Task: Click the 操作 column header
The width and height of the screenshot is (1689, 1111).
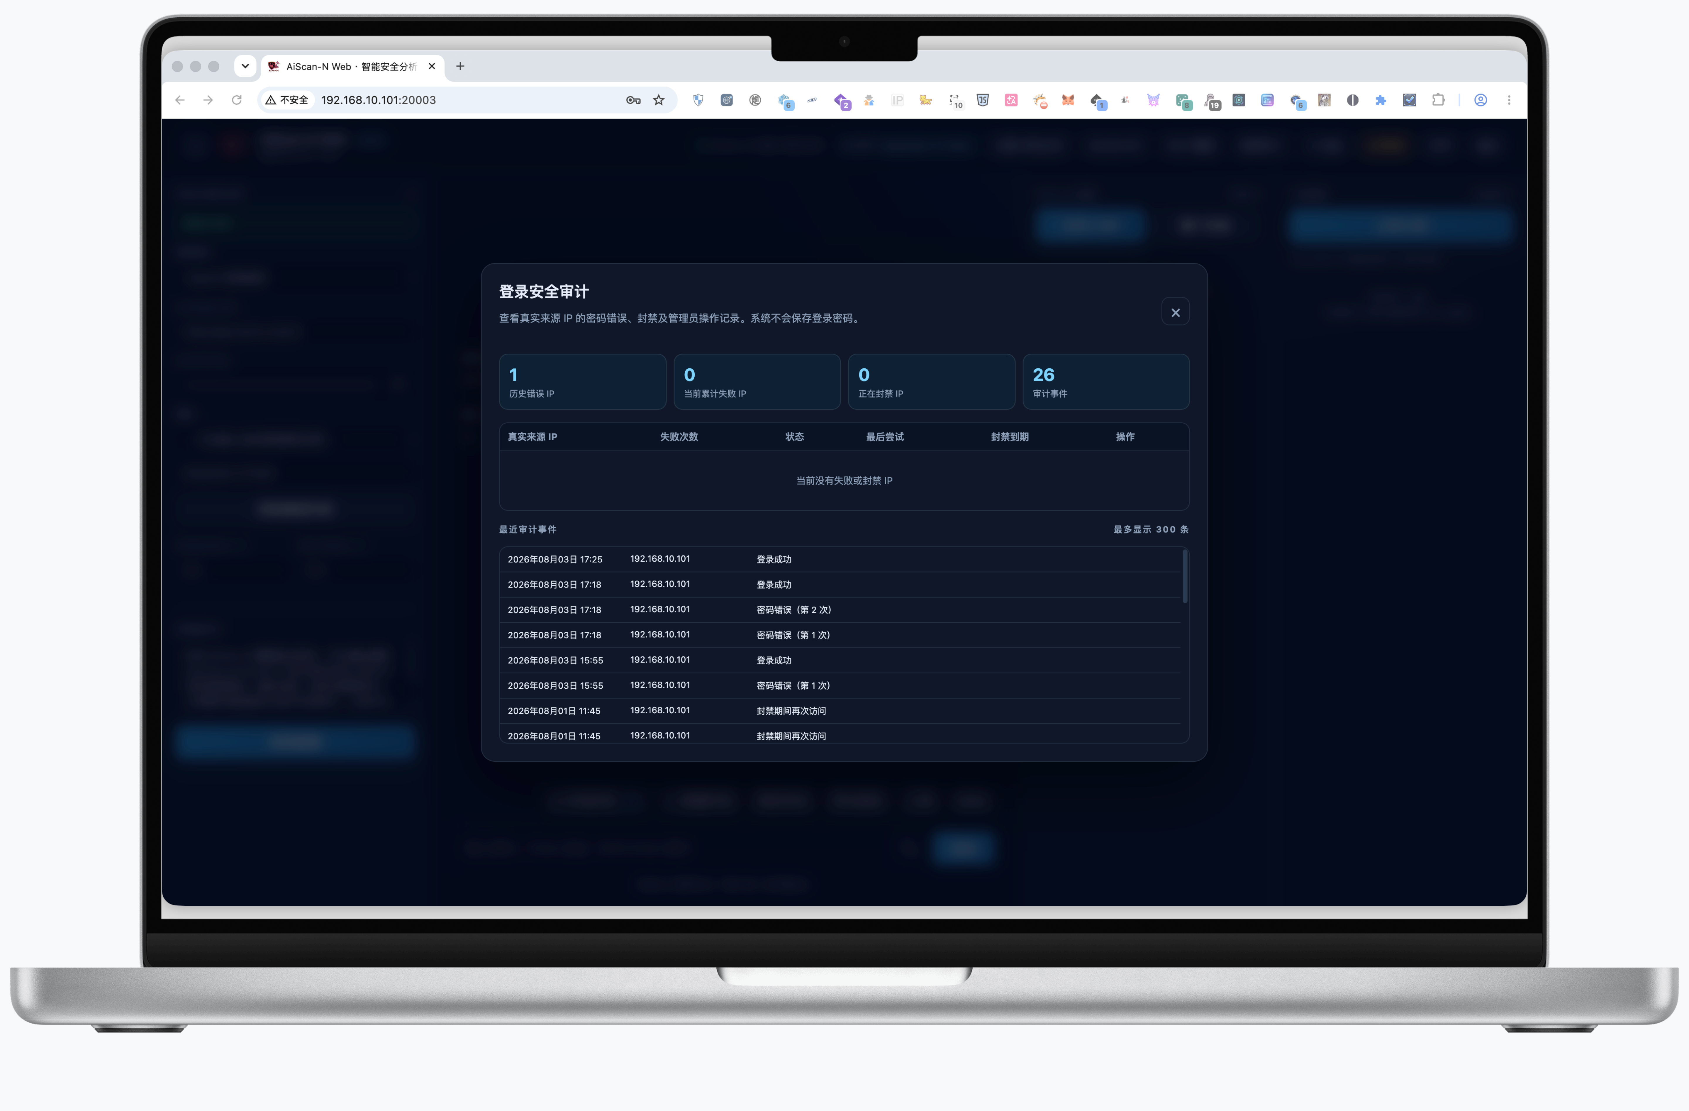Action: 1125,437
